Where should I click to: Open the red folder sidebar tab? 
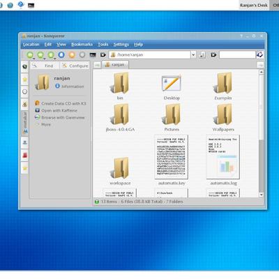pos(24,155)
